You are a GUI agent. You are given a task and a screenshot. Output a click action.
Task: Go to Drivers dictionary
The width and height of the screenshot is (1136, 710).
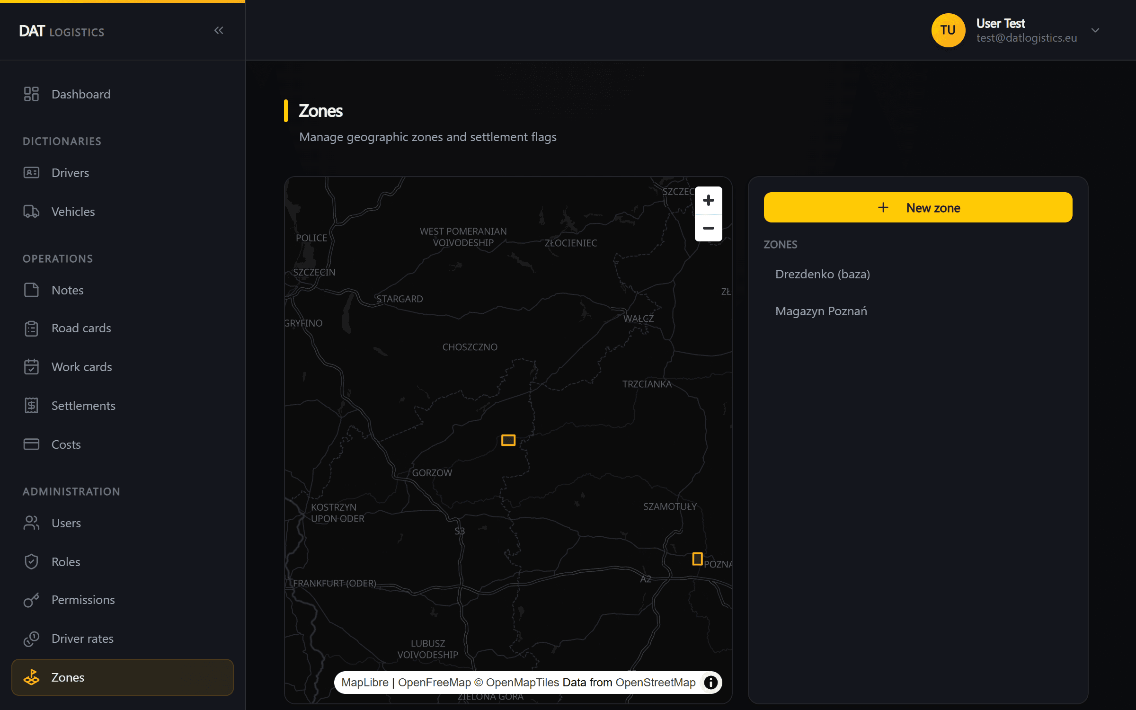click(123, 172)
